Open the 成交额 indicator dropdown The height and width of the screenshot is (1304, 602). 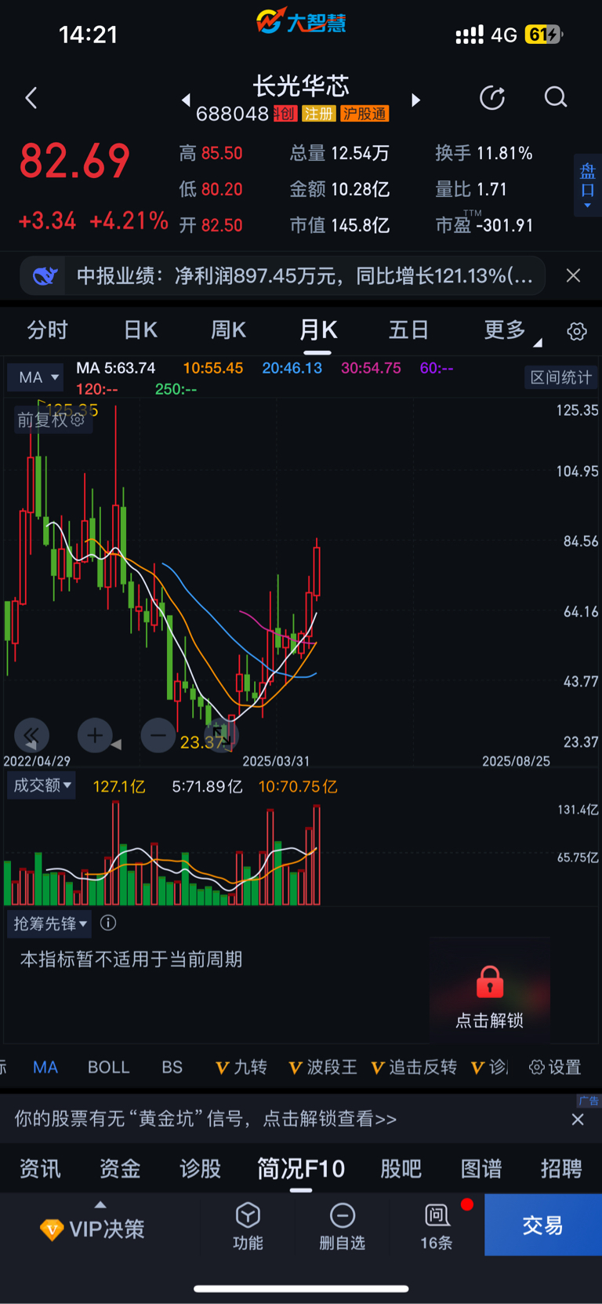tap(42, 785)
